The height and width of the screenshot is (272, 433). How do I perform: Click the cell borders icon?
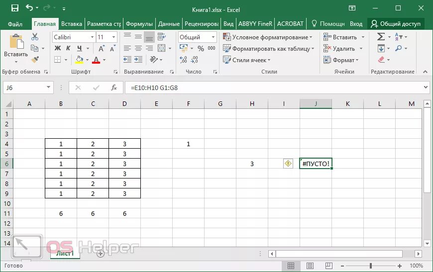57,60
